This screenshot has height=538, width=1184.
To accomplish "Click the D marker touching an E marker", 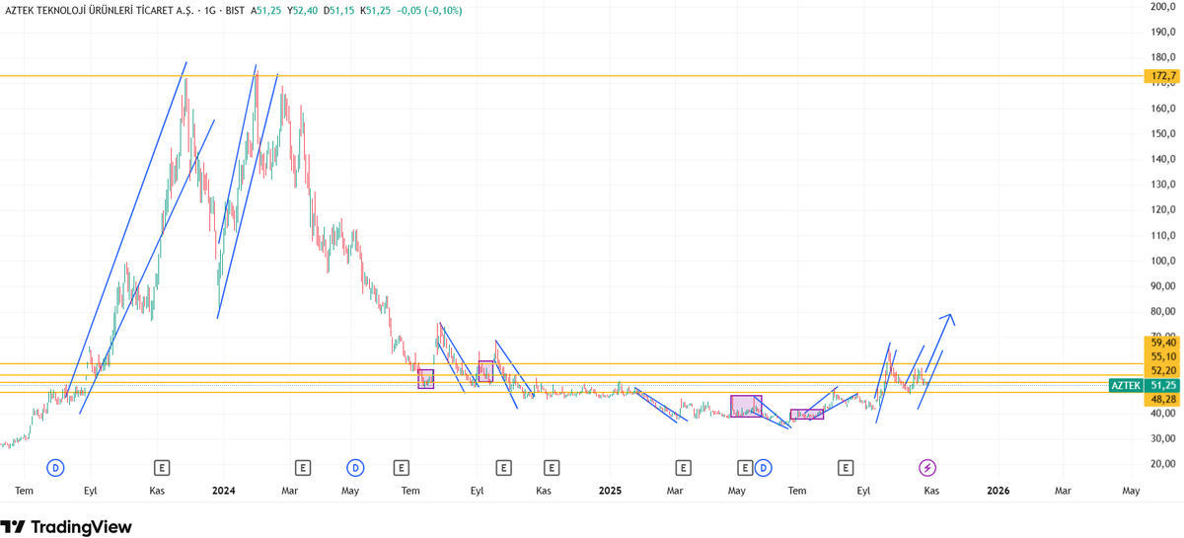I will [x=763, y=467].
